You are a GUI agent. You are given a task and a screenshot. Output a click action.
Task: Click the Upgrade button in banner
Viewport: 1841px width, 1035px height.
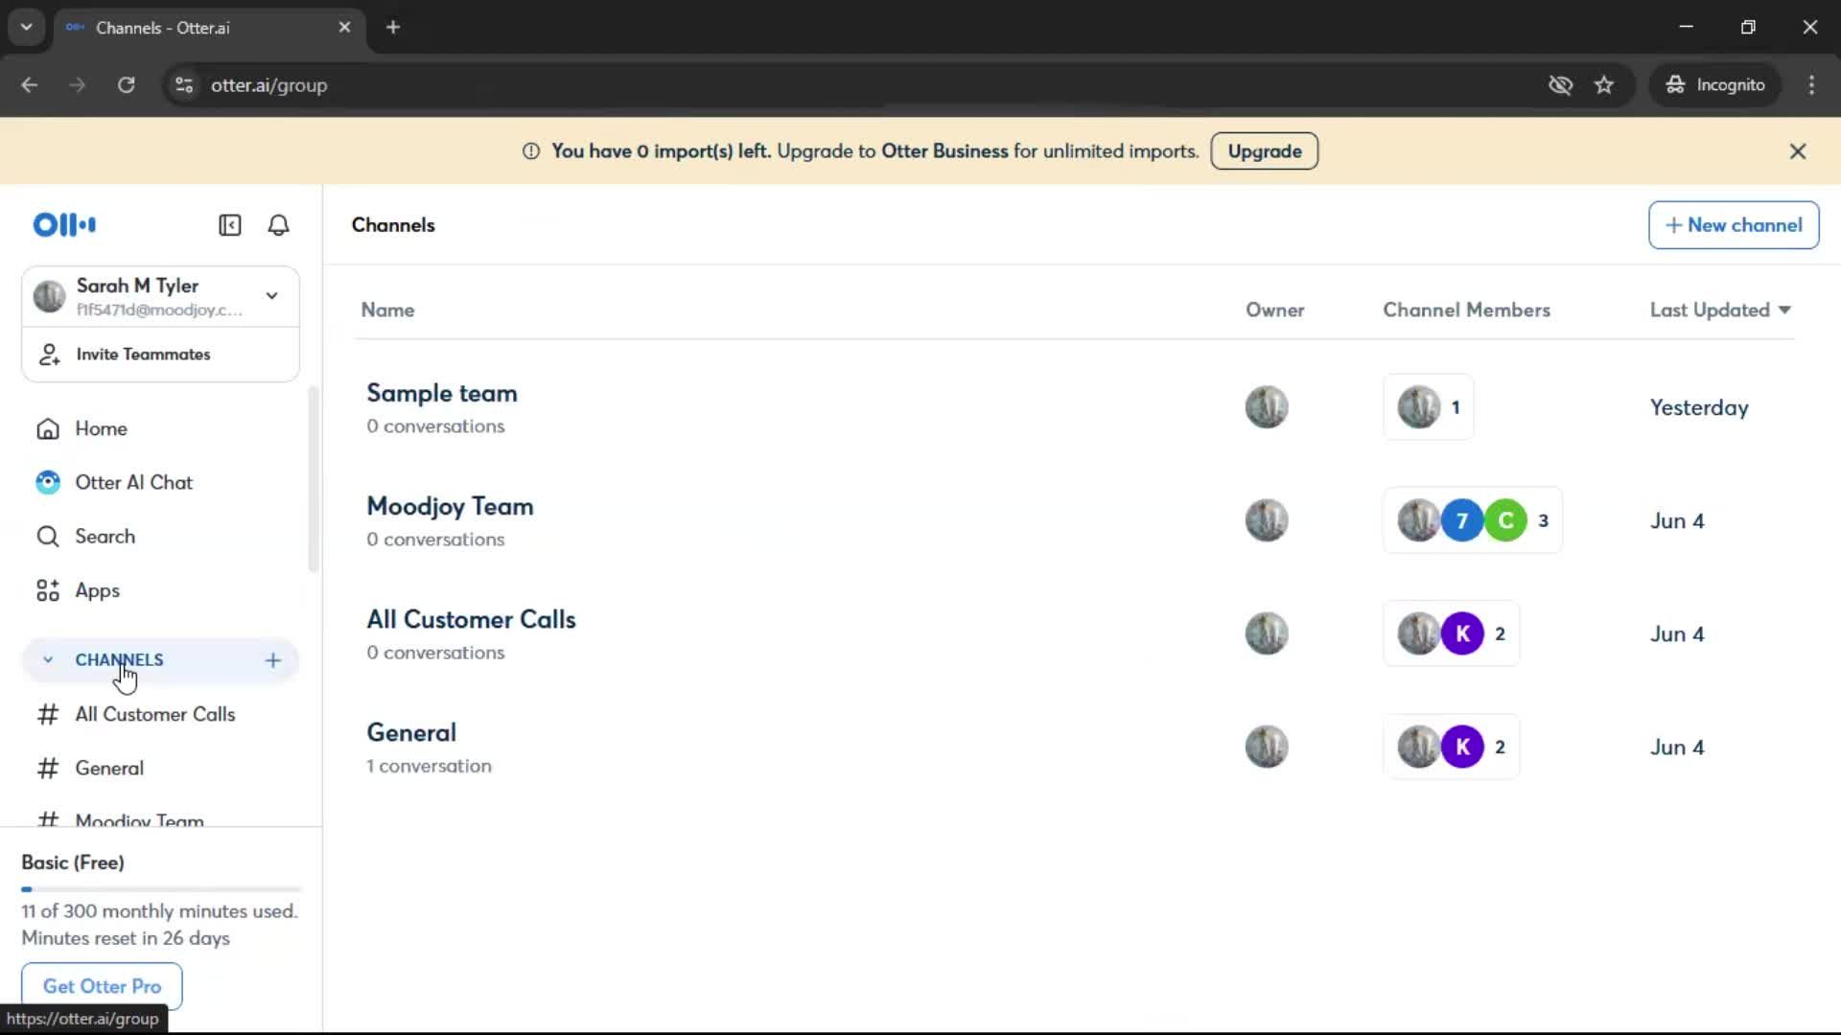1264,151
